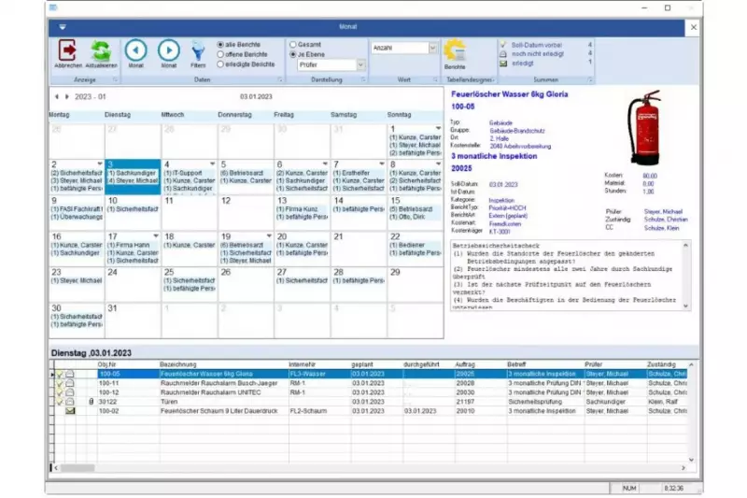
Task: Click the fire extinguisher image
Action: pyautogui.click(x=642, y=126)
